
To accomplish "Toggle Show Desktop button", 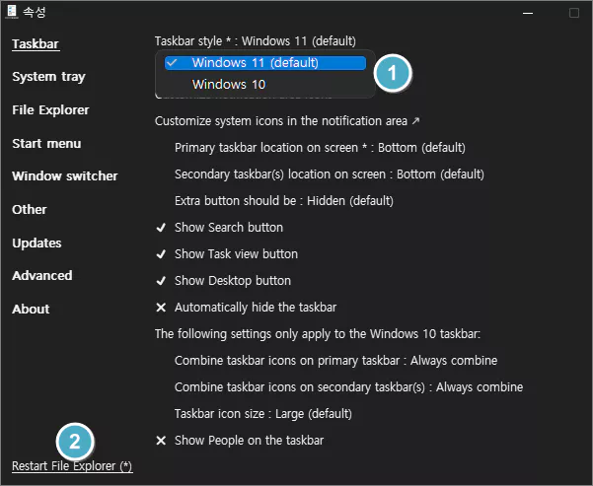I will (x=224, y=281).
